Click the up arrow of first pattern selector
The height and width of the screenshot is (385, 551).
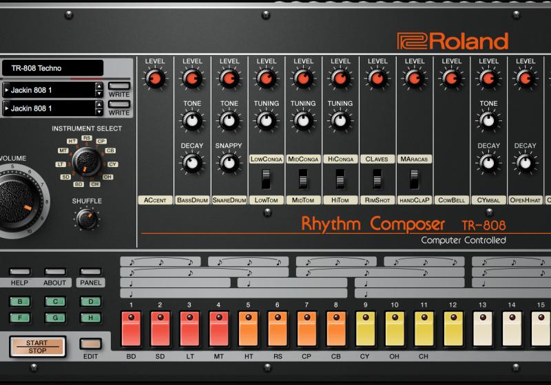pos(99,86)
